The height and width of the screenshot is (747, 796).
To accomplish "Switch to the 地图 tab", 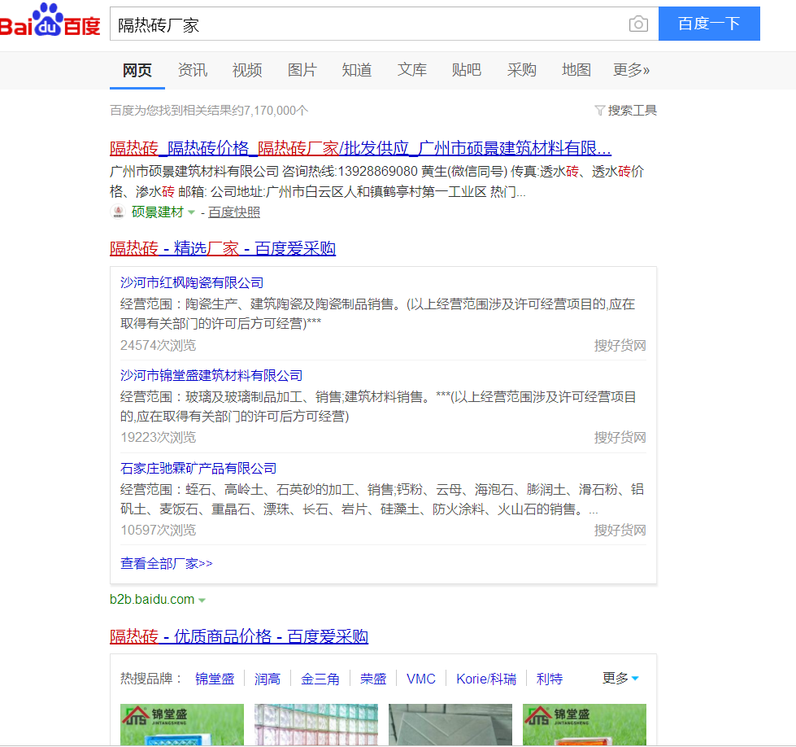I will tap(576, 70).
